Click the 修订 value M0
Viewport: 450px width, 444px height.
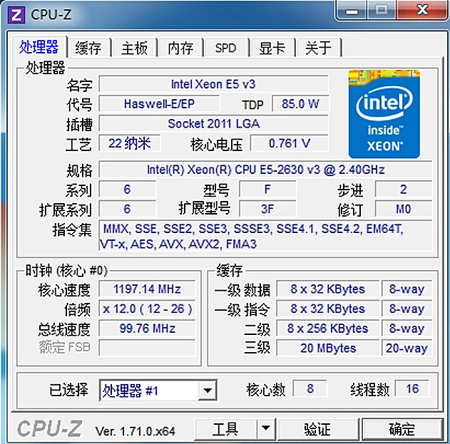[403, 209]
